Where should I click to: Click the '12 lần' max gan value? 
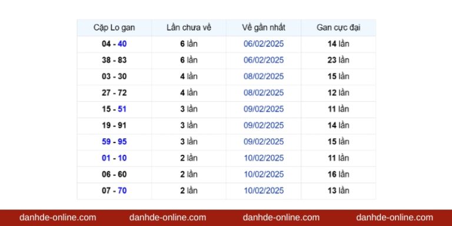pyautogui.click(x=338, y=93)
